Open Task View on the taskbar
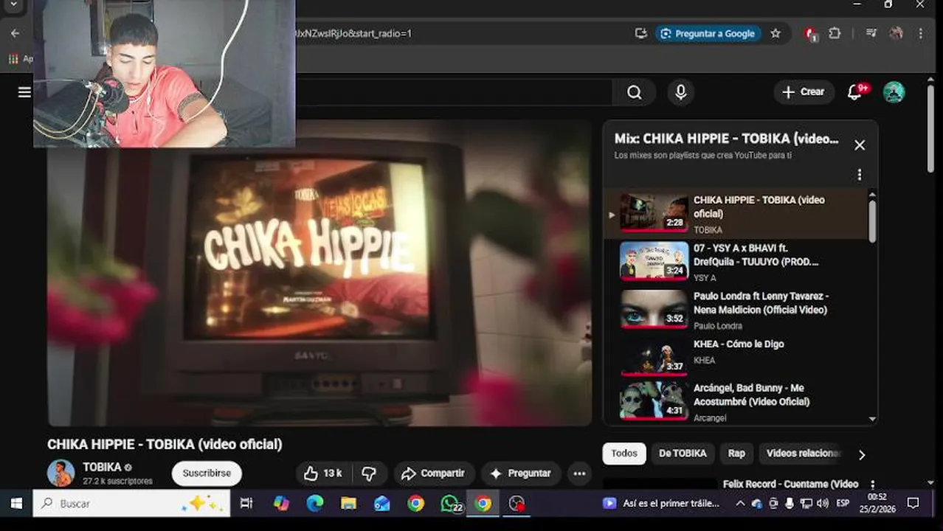Viewport: 943px width, 531px height. pyautogui.click(x=246, y=503)
